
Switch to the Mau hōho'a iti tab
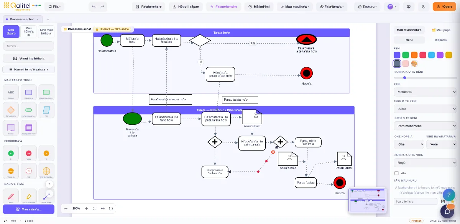coord(29,31)
